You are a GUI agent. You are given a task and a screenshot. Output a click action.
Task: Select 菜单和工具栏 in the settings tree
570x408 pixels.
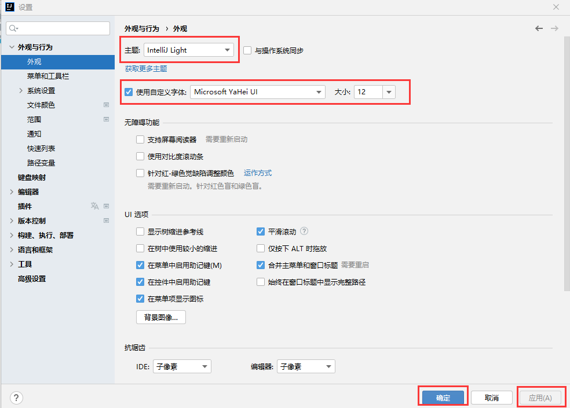48,76
